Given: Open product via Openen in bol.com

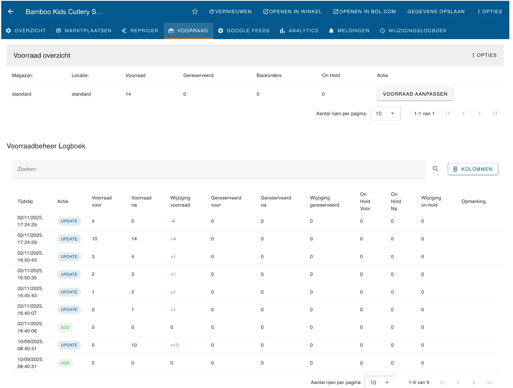Looking at the screenshot, I should tap(365, 11).
